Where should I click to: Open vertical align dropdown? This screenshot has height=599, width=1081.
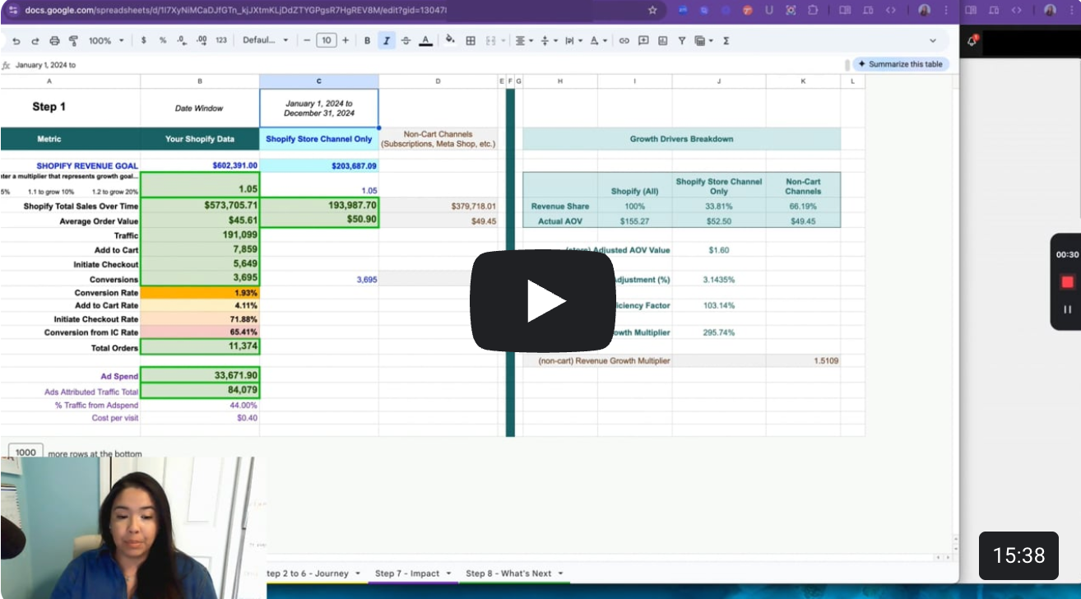[x=547, y=40]
